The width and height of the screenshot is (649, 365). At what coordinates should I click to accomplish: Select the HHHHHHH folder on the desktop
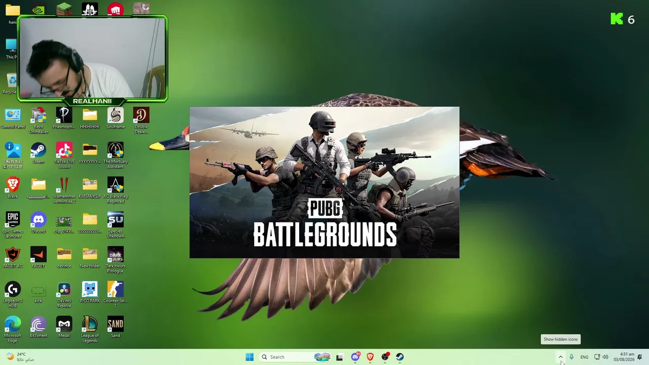tap(90, 119)
